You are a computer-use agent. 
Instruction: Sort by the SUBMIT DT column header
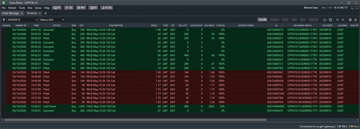click(21, 26)
